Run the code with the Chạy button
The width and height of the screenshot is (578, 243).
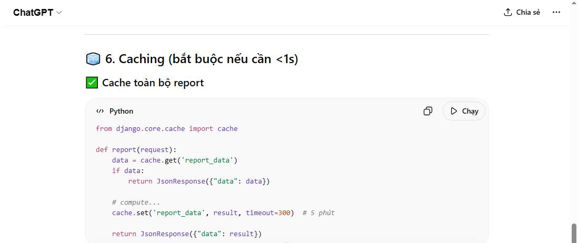(464, 111)
